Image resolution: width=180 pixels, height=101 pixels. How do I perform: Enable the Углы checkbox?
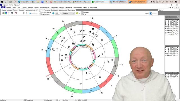click(x=82, y=14)
